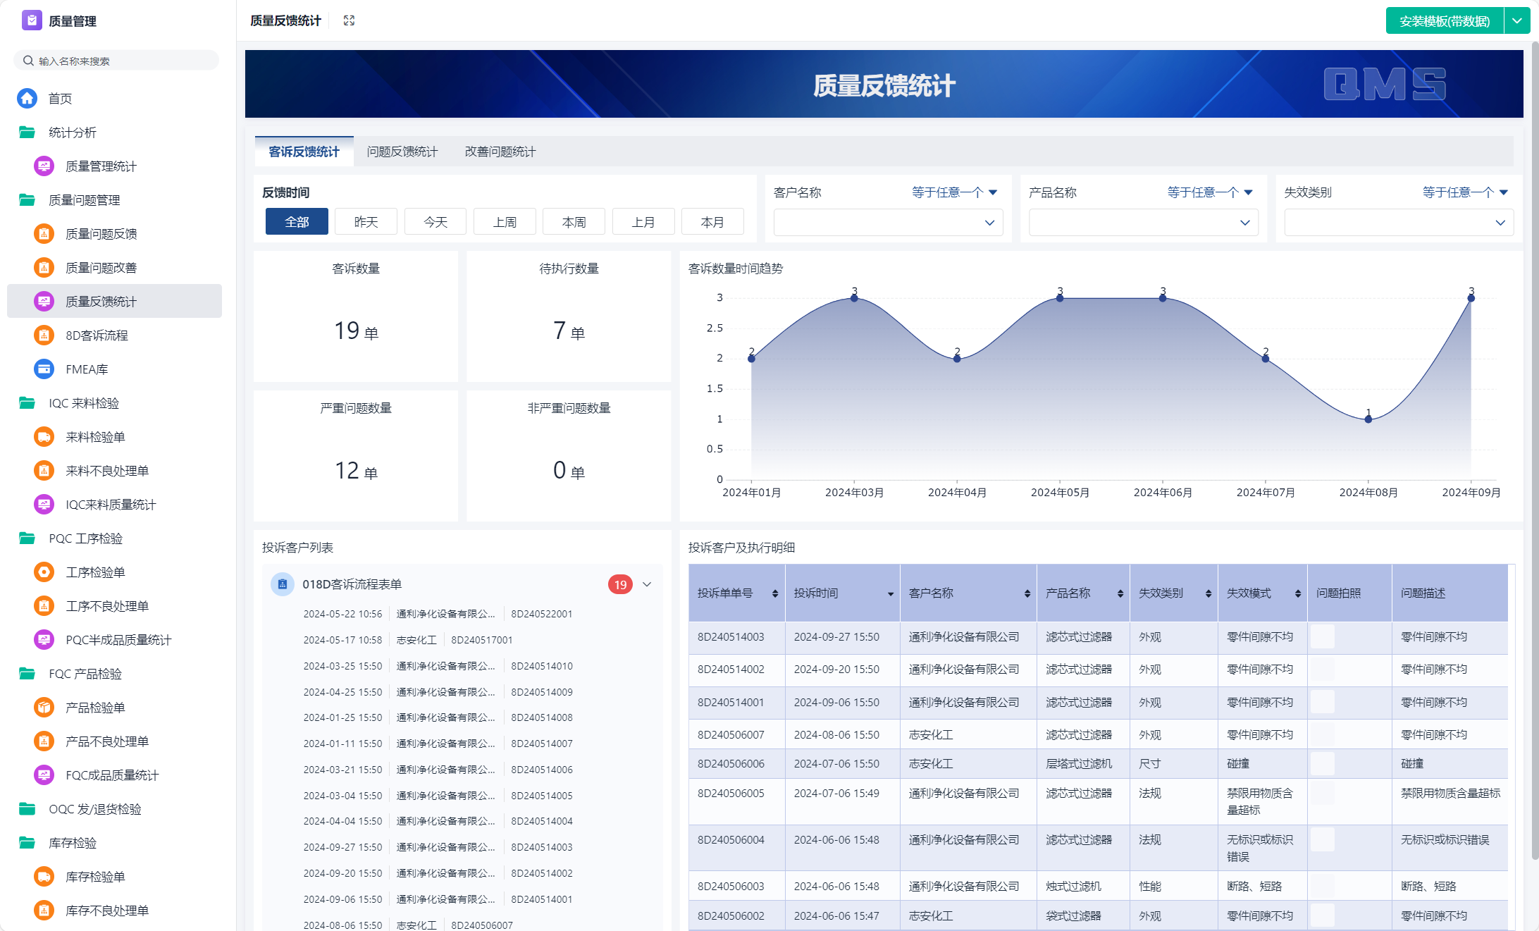Click the 018D客诉流程表单 form icon
This screenshot has width=1539, height=931.
pos(283,584)
